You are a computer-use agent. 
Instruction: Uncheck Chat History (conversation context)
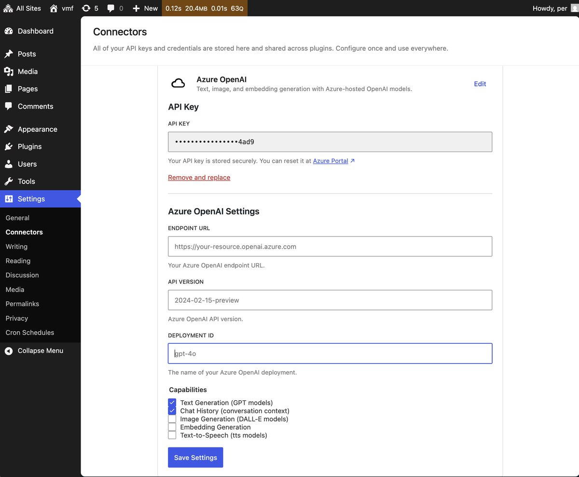tap(172, 411)
